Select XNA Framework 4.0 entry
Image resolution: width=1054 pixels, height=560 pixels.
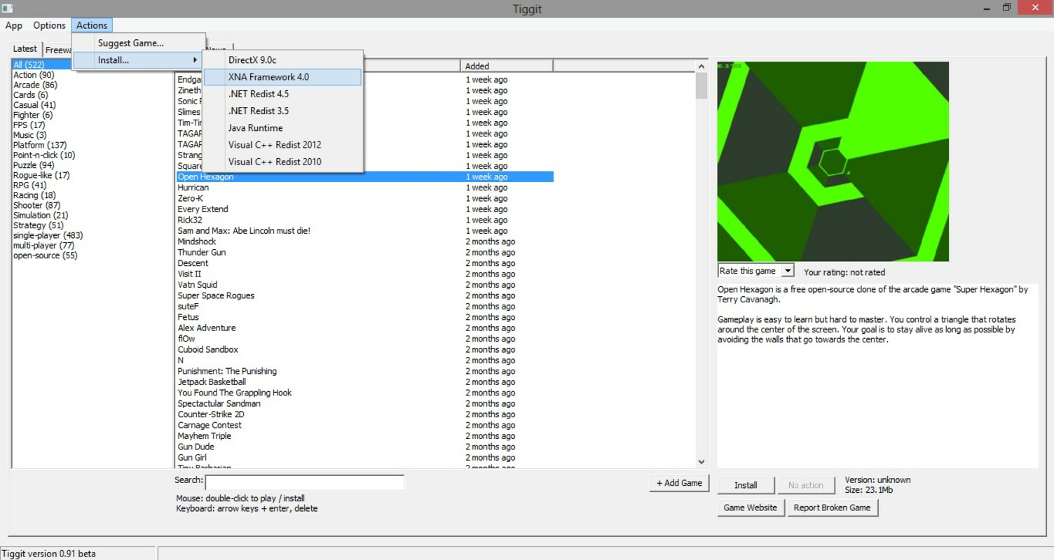(x=283, y=77)
